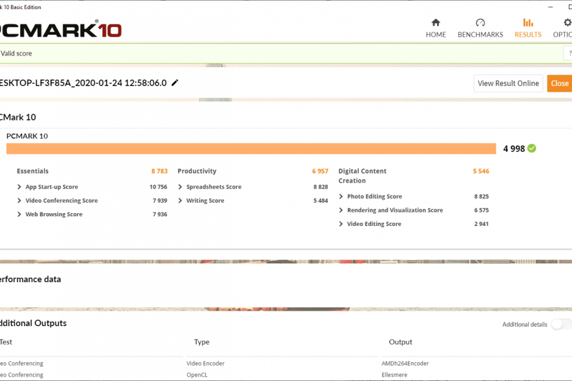Click the pencil edit icon beside result name

click(x=175, y=83)
